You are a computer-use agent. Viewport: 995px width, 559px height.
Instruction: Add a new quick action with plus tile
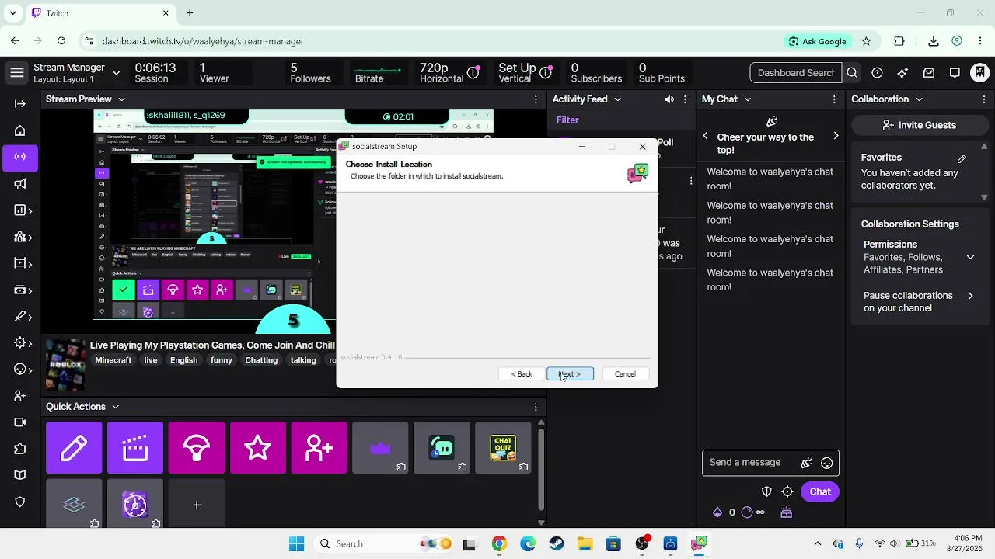click(197, 505)
